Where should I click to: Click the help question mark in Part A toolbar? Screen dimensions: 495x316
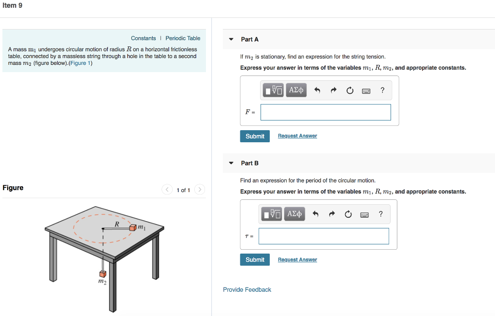pos(382,90)
